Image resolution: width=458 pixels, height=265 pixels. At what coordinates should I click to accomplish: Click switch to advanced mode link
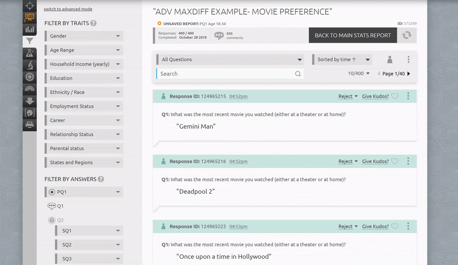[x=68, y=9]
